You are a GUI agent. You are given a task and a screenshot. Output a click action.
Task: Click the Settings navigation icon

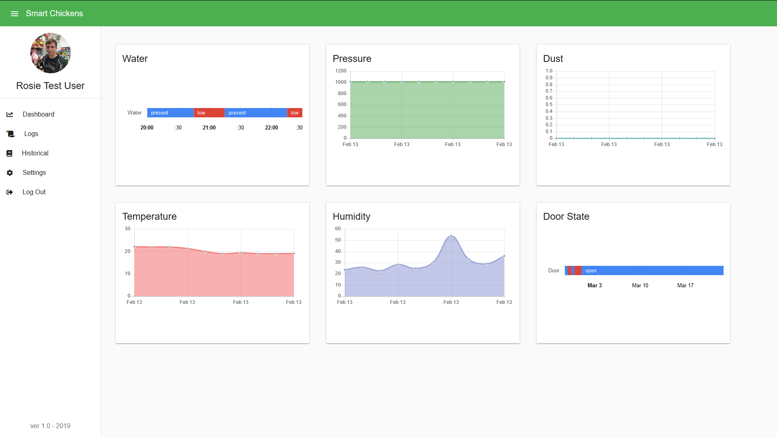pos(10,172)
